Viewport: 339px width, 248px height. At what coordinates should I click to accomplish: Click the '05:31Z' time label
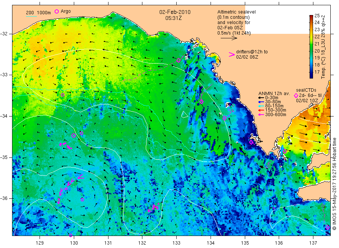point(173,18)
